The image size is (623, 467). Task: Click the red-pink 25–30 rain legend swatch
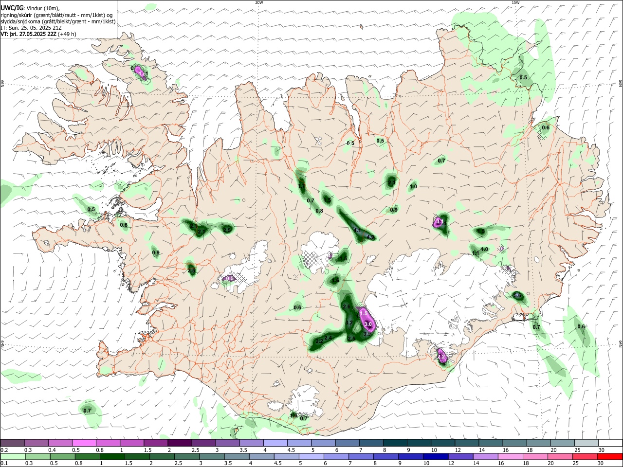[x=585, y=456]
